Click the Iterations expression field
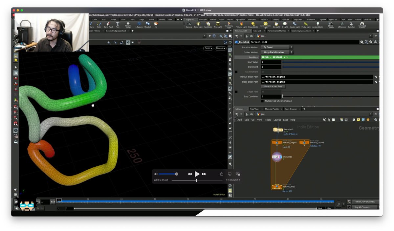Image resolution: width=394 pixels, height=231 pixels. pyautogui.click(x=320, y=57)
